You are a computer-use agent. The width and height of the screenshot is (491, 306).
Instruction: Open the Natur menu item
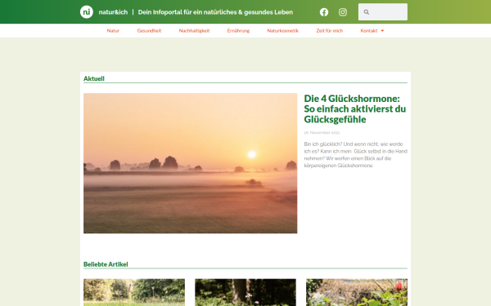[113, 31]
